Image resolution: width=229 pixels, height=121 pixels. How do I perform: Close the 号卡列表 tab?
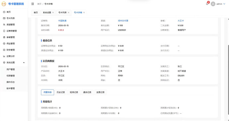68,12
